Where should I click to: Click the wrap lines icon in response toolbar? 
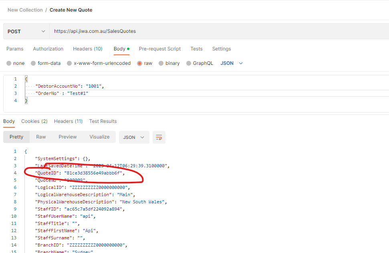[x=159, y=137]
